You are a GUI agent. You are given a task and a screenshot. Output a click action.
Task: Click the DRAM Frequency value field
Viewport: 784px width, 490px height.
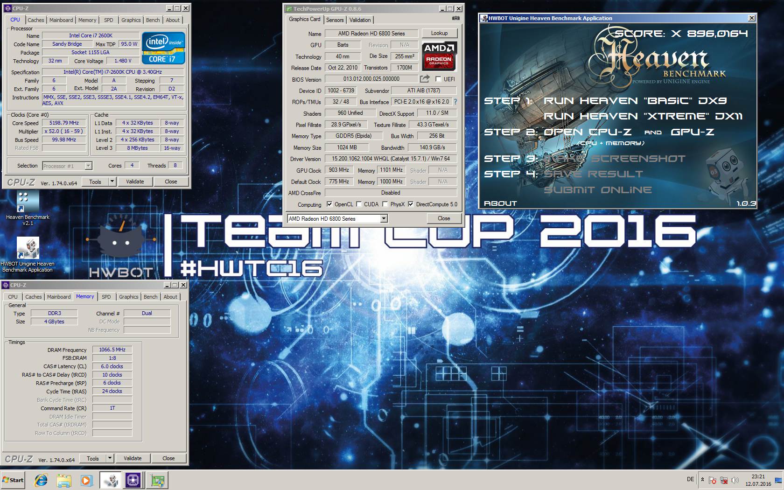[112, 350]
